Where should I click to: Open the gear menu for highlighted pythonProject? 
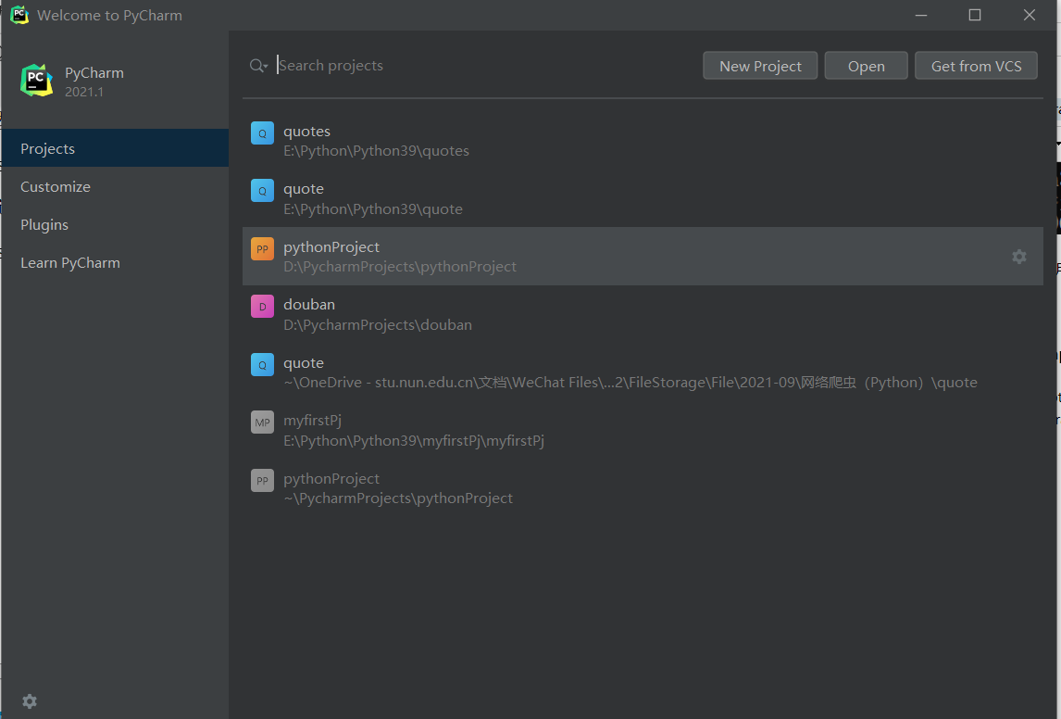(1019, 257)
